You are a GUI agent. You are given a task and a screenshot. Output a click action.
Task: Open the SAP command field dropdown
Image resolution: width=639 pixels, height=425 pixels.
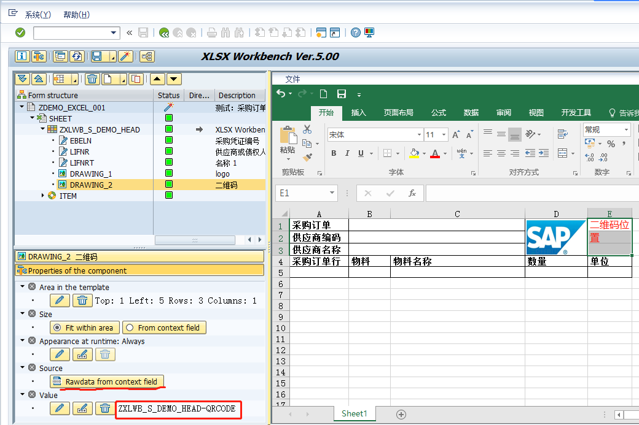pyautogui.click(x=113, y=33)
